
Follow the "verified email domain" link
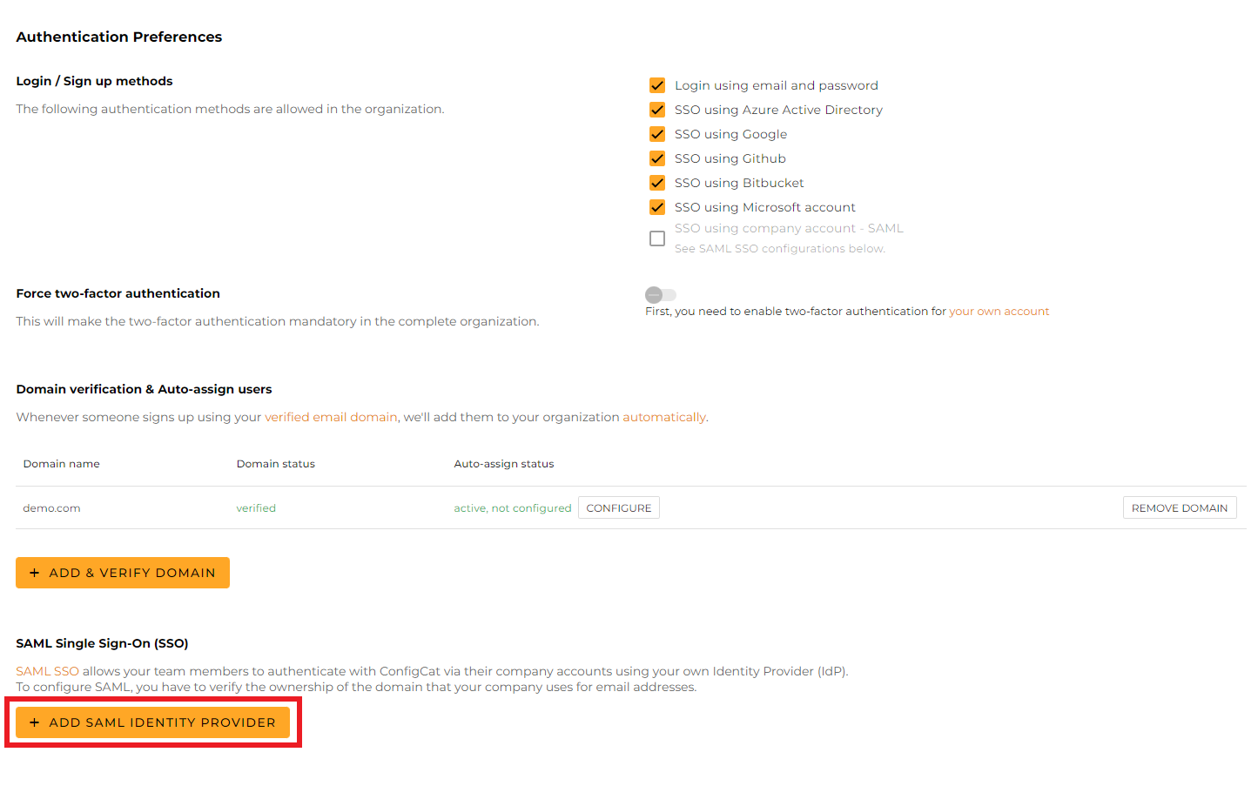tap(331, 417)
